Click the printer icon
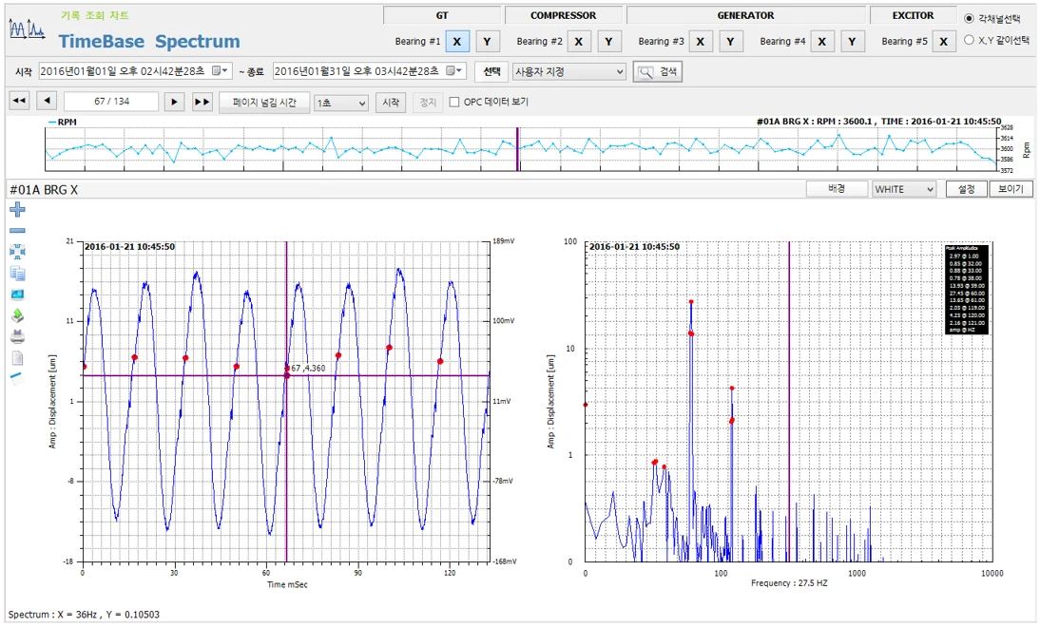This screenshot has height=627, width=1040. 18,336
